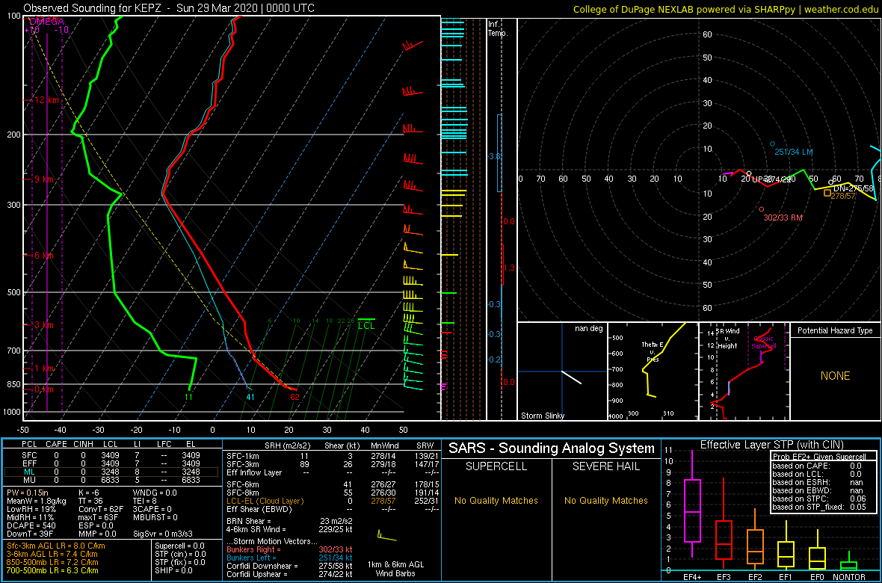This screenshot has height=583, width=882.
Task: Click 'No Quality Matches' under SEVERE HAIL
Action: pyautogui.click(x=605, y=500)
